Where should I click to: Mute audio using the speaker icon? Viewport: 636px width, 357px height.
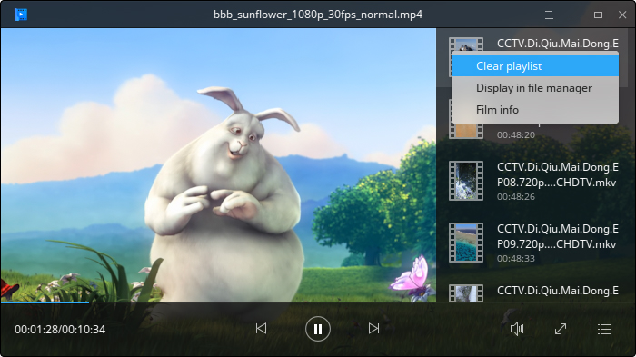click(517, 329)
